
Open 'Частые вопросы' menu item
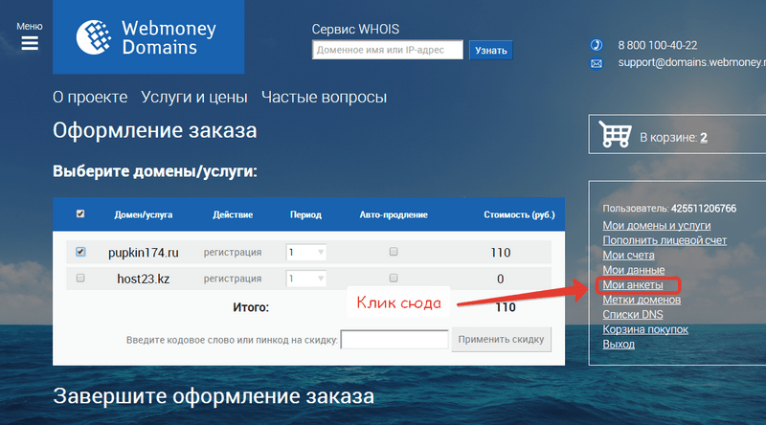click(324, 97)
